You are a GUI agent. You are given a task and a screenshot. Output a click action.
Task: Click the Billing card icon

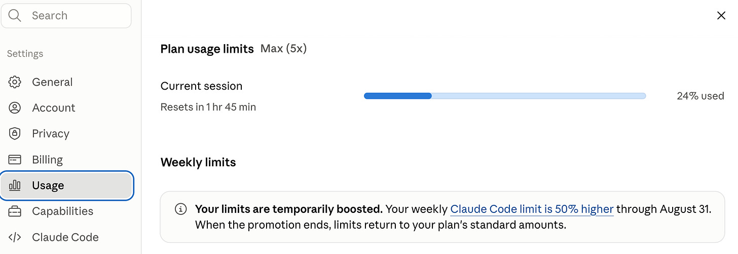15,160
